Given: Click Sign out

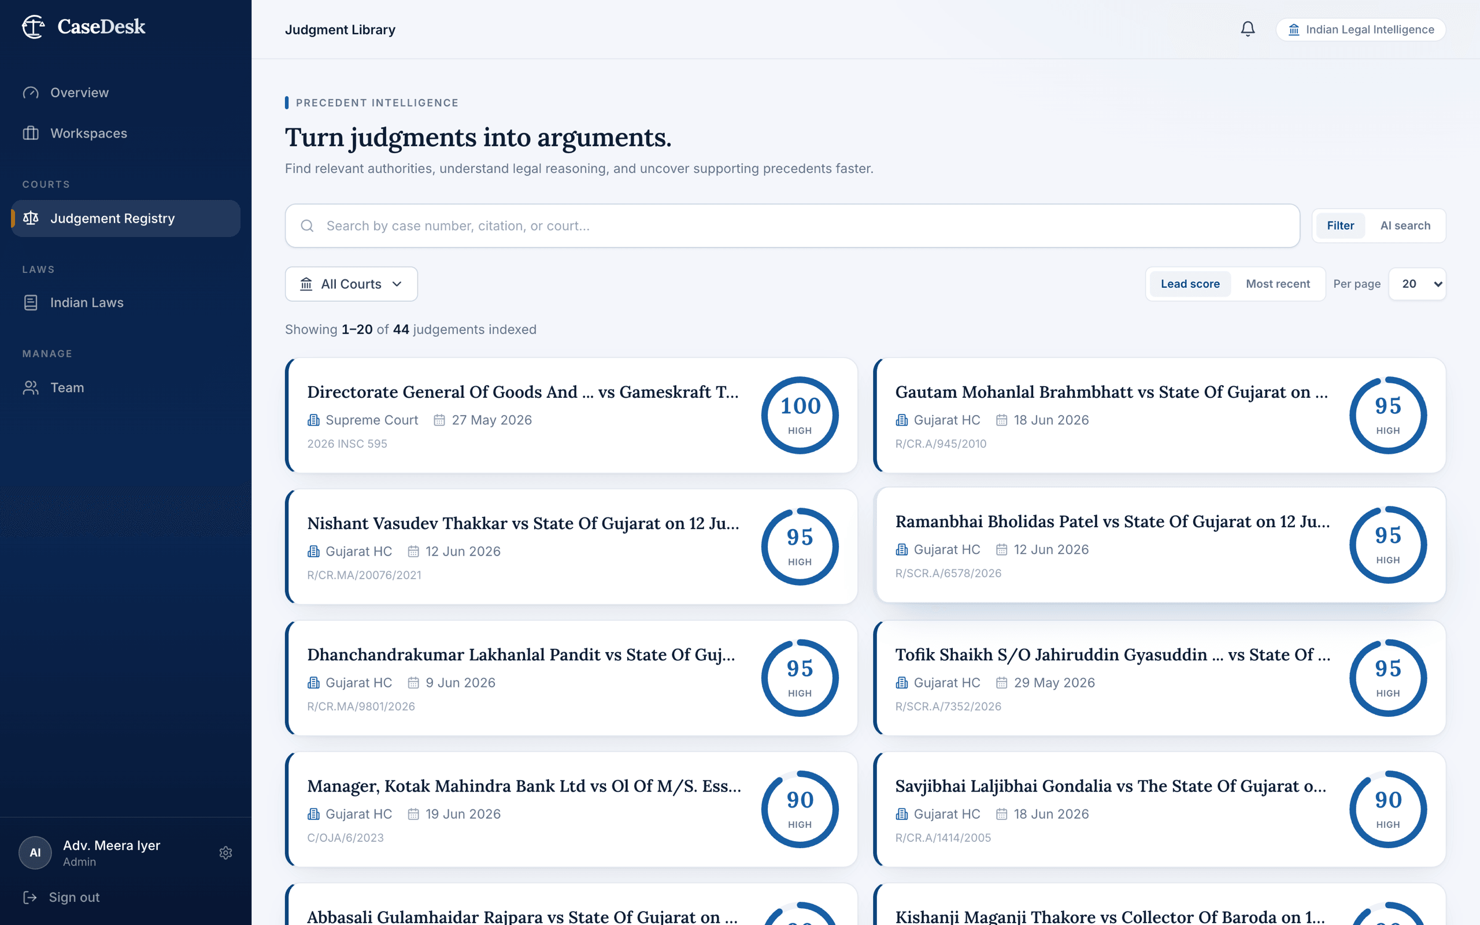Looking at the screenshot, I should pos(74,897).
